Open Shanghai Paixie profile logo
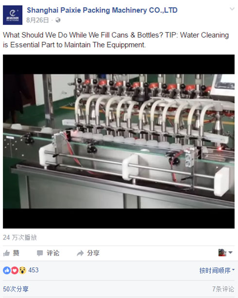This screenshot has height=298, width=238. click(x=13, y=15)
